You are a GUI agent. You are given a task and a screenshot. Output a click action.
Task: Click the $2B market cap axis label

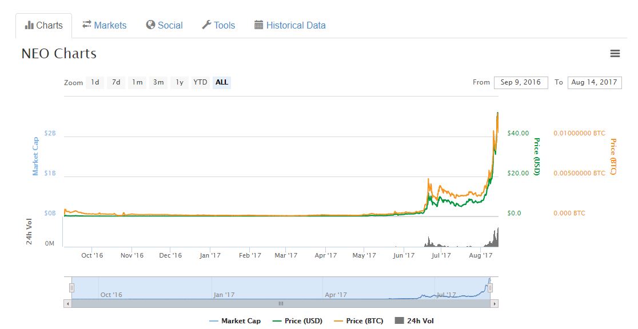tap(50, 133)
